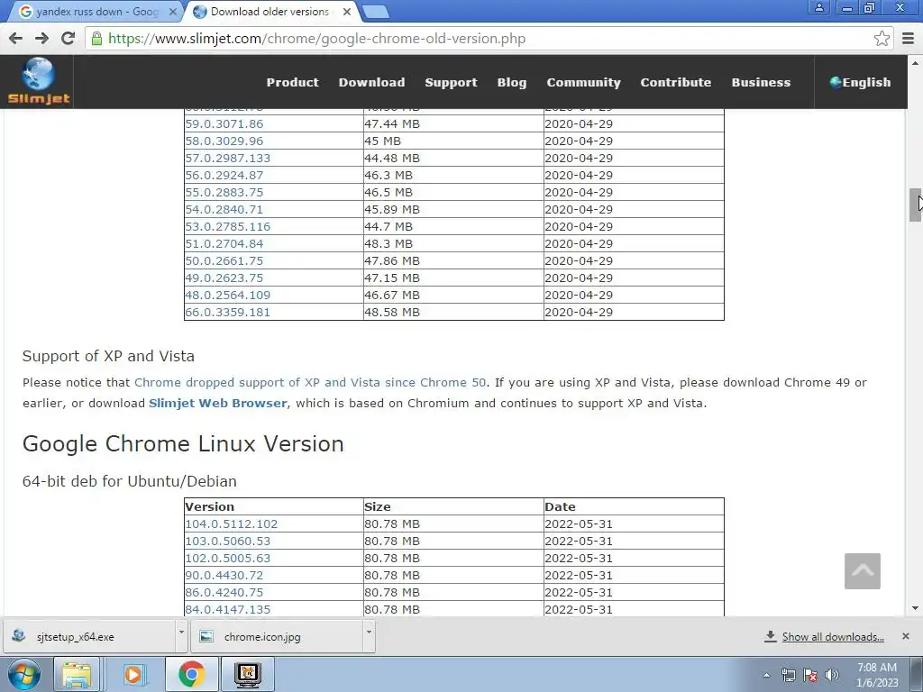The image size is (923, 692).
Task: Download Chrome version 56.0.2924.87
Action: [224, 176]
